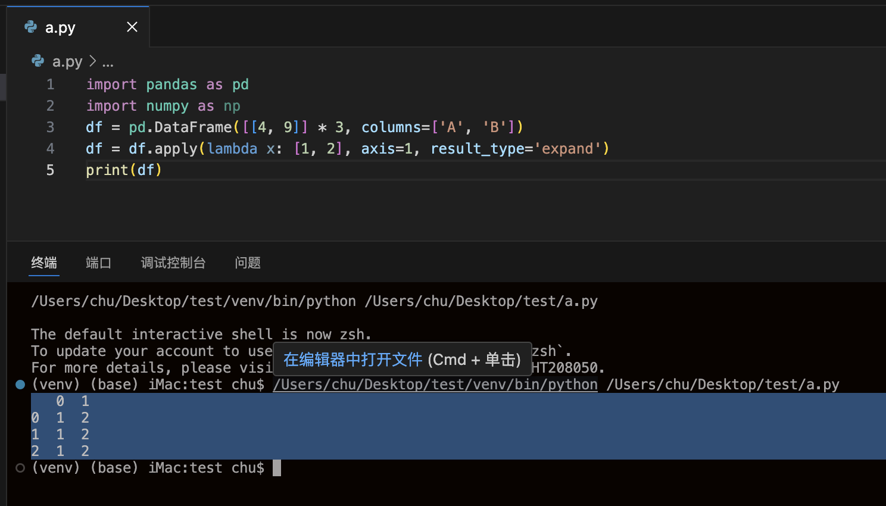Screen dimensions: 886x506
Task: Click the hollow circle beside the last prompt
Action: click(x=20, y=468)
